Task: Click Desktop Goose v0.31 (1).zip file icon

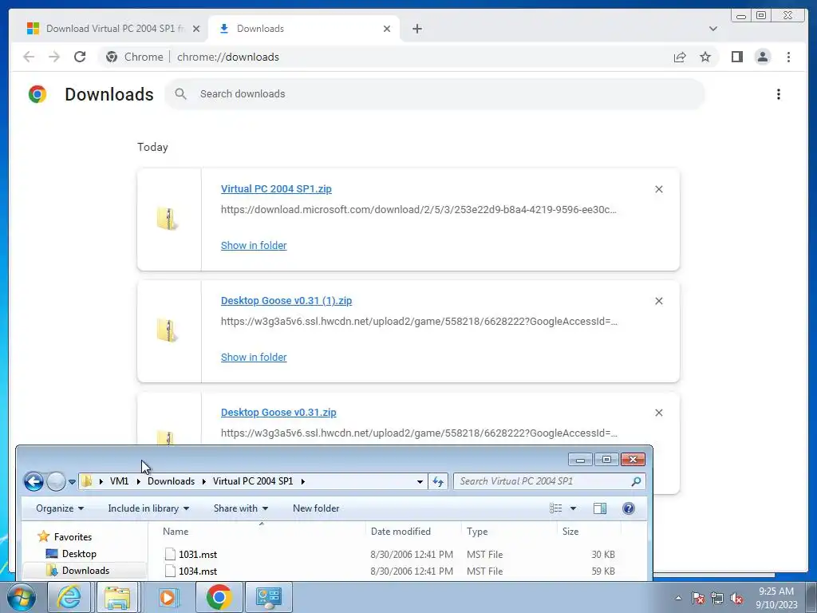Action: click(x=168, y=330)
